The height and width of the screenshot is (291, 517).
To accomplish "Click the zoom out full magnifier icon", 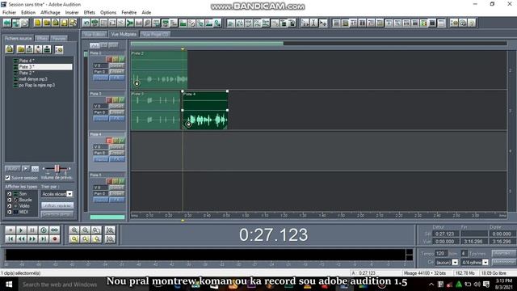I will click(x=97, y=230).
